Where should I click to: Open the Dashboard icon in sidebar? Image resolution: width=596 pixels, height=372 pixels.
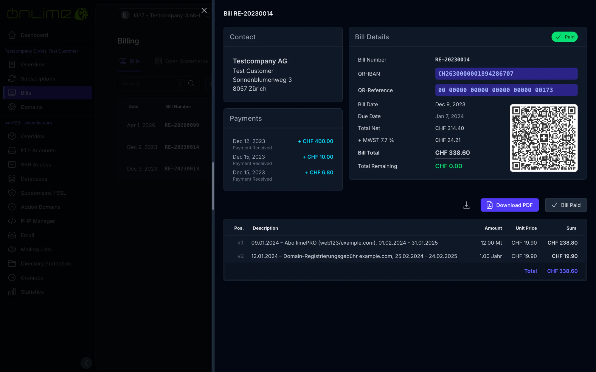pos(12,35)
